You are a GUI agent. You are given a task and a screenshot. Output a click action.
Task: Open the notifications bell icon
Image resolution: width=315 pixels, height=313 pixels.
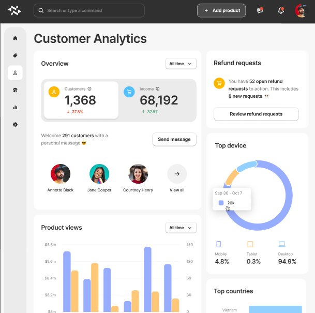click(281, 10)
